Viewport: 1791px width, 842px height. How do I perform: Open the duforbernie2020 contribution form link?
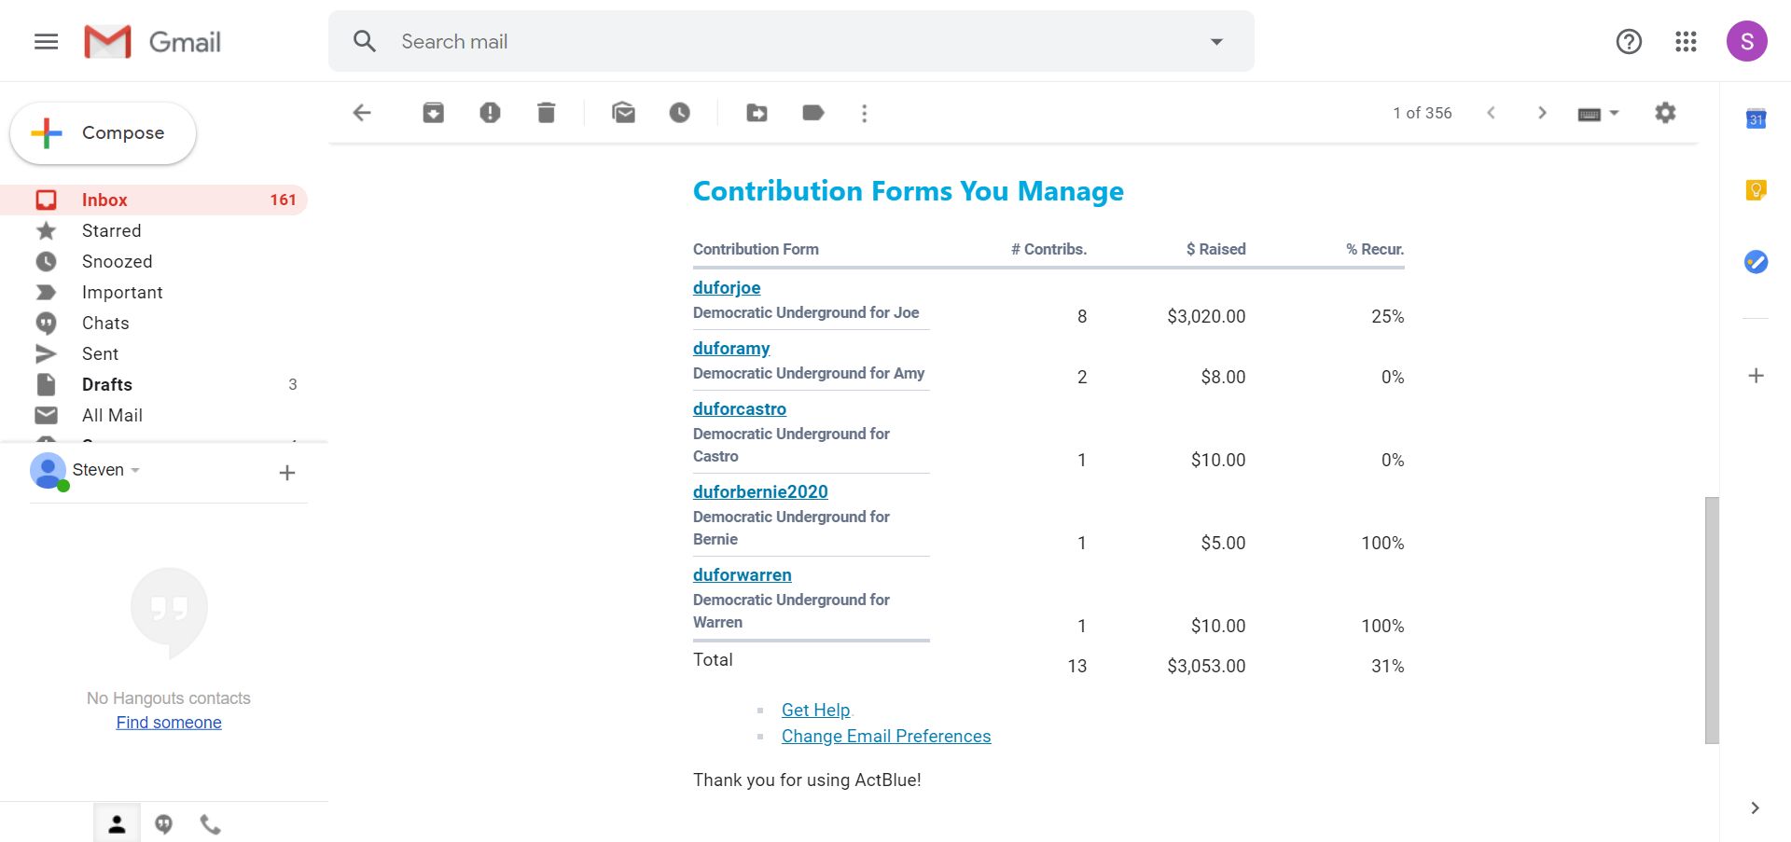(x=760, y=491)
